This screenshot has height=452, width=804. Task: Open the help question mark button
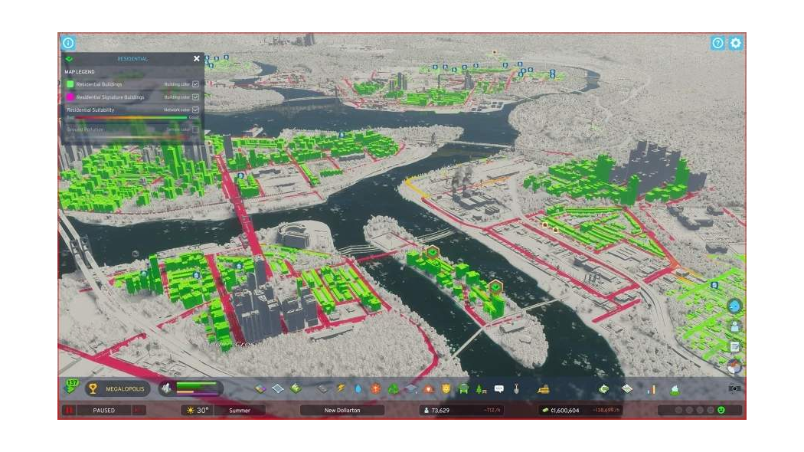[x=717, y=43]
